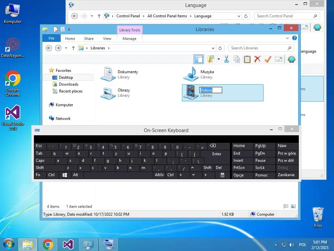Open the File menu tab
This screenshot has height=251, width=334.
(52, 38)
